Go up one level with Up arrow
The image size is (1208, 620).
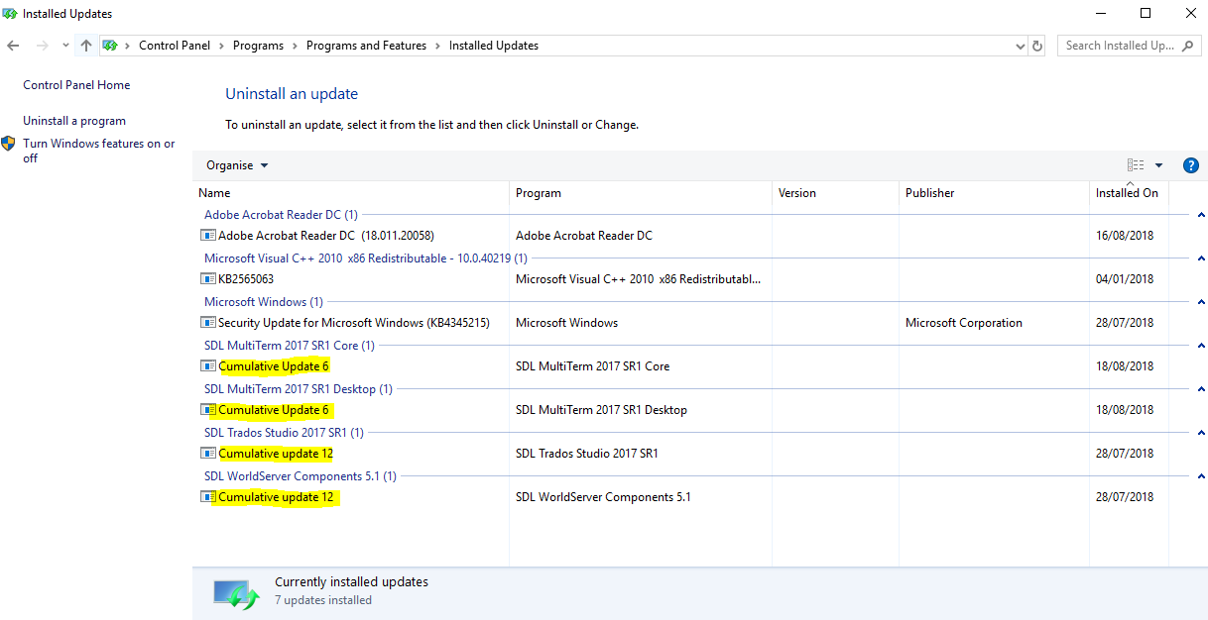pos(86,46)
